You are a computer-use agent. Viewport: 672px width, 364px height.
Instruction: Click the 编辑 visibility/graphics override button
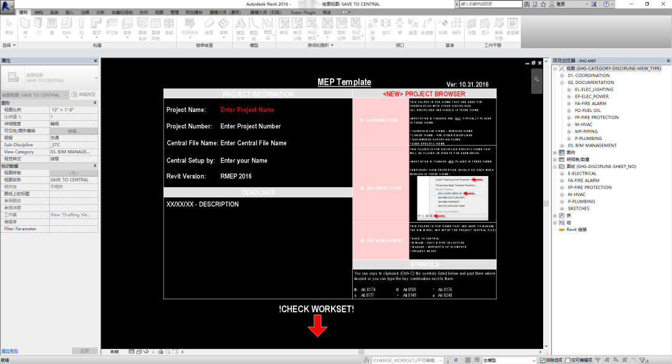[x=73, y=131]
